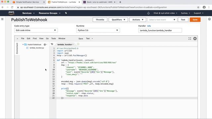Open the editor Find menu

pos(34,39)
